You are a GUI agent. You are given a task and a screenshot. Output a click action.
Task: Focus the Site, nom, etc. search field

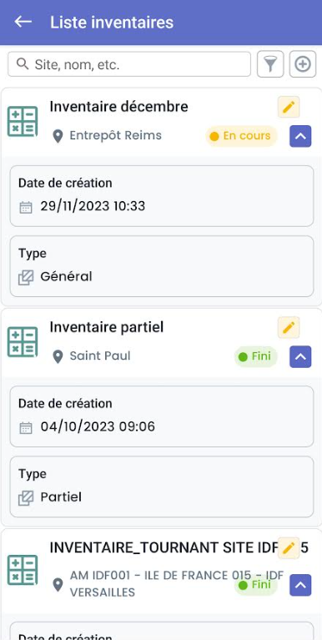(x=129, y=64)
